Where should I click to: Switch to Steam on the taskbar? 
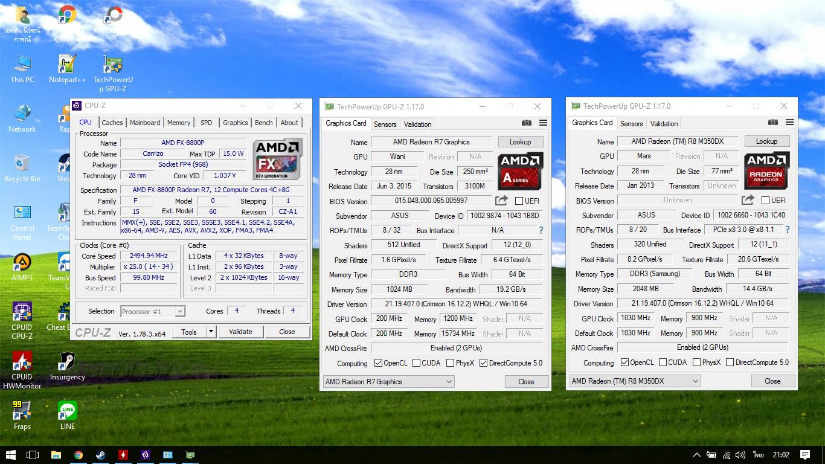[x=101, y=455]
